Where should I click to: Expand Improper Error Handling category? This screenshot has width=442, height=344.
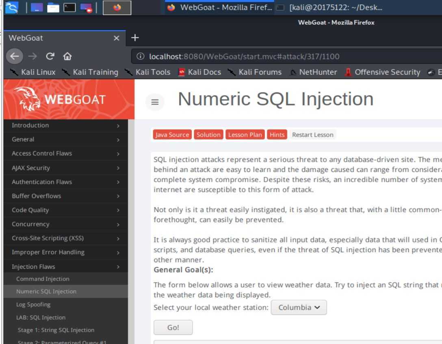click(66, 253)
